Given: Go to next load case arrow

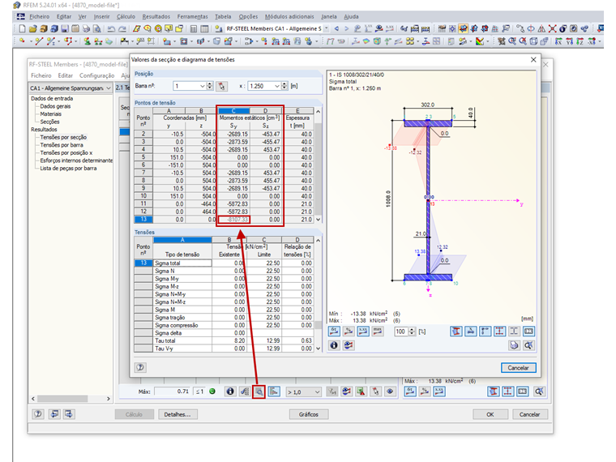Looking at the screenshot, I should click(x=347, y=28).
